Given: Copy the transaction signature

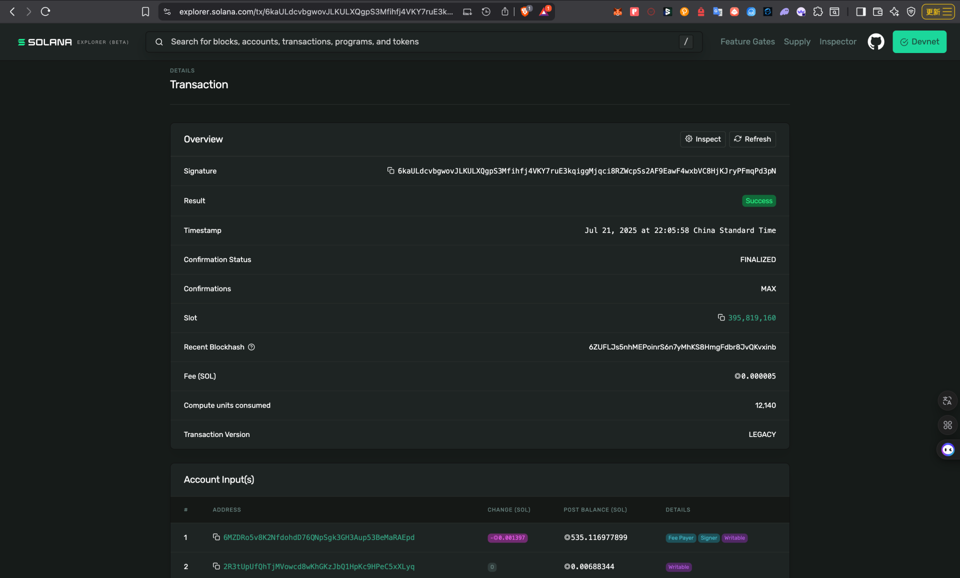Looking at the screenshot, I should coord(390,171).
